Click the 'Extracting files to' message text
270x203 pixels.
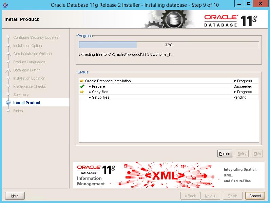point(125,54)
